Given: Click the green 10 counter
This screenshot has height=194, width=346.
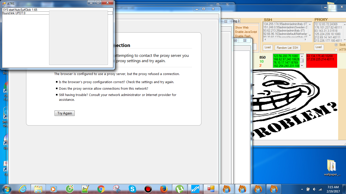Looking at the screenshot, I should [261, 61].
